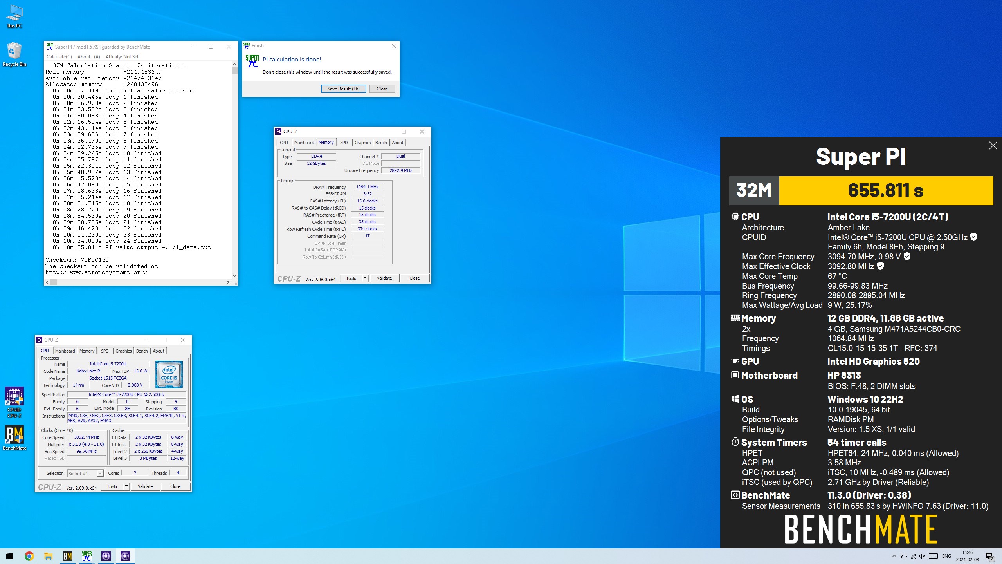Click Close button in CPU-Z 2.09 window

click(175, 486)
